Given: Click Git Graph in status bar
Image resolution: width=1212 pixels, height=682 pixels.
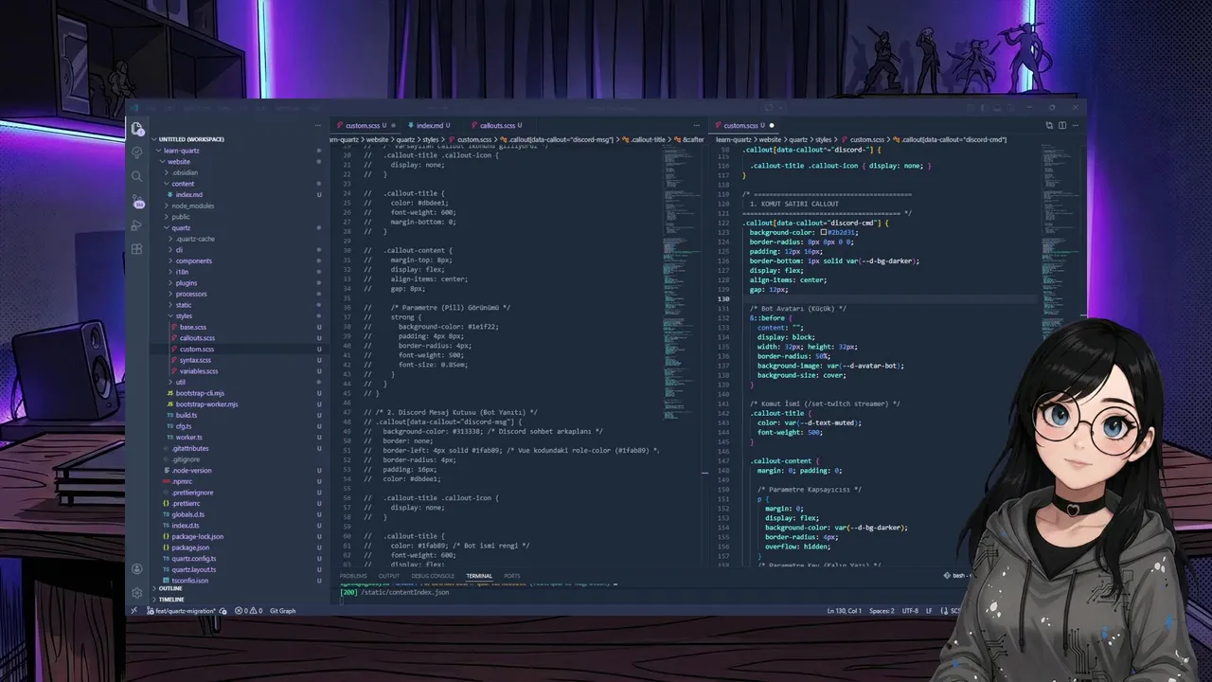Looking at the screenshot, I should (283, 611).
